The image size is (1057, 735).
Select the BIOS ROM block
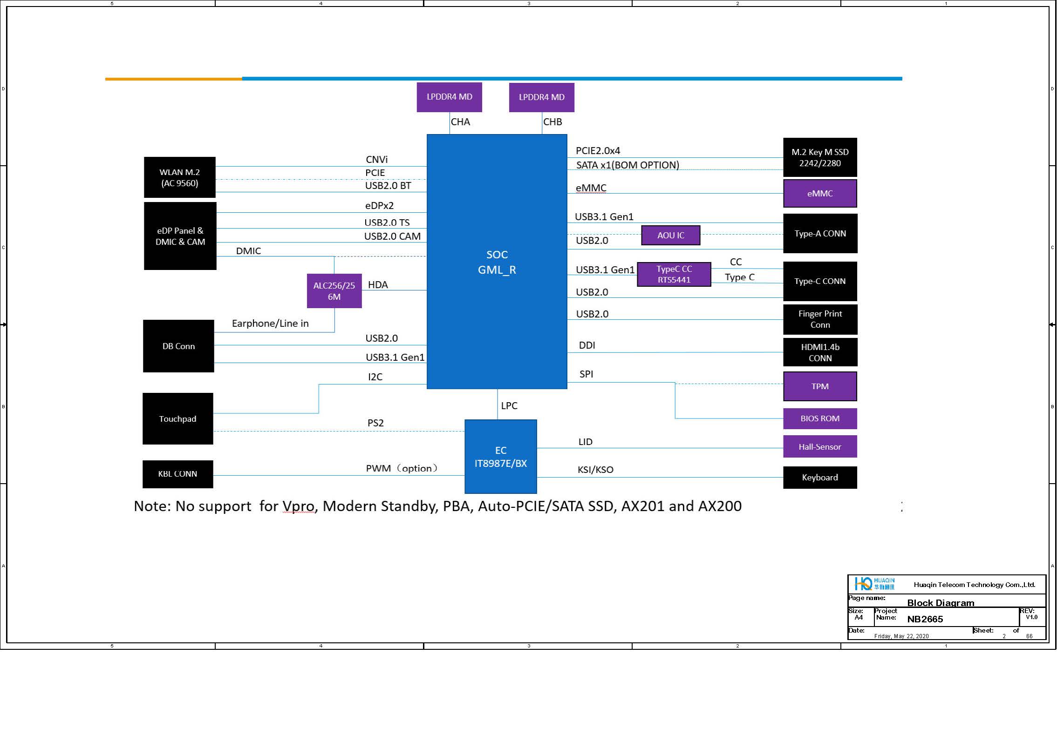click(820, 418)
